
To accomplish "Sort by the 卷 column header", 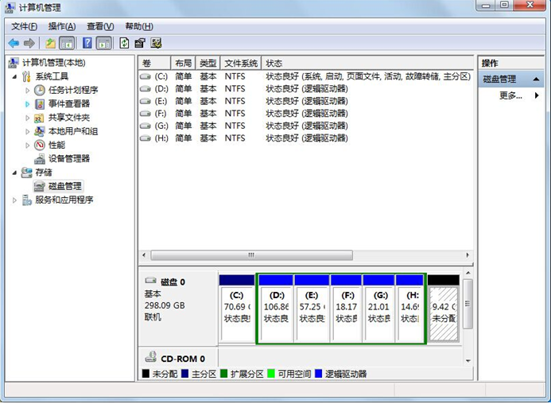I will pos(154,64).
